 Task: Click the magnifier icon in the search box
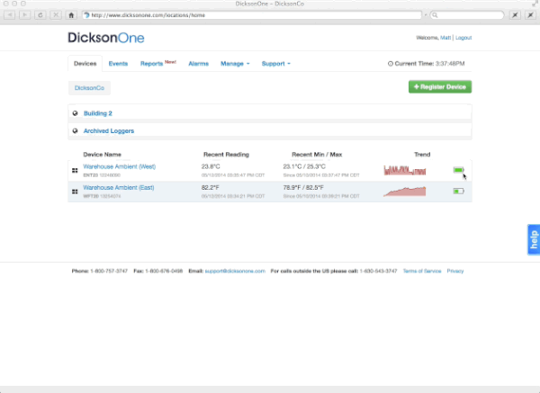click(x=435, y=15)
